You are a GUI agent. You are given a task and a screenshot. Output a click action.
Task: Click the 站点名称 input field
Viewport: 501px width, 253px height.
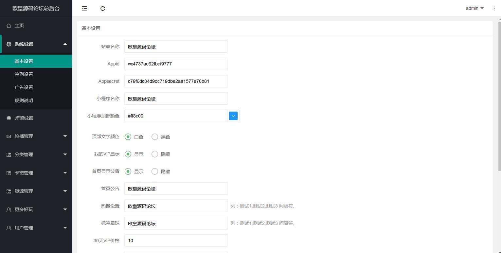(175, 46)
